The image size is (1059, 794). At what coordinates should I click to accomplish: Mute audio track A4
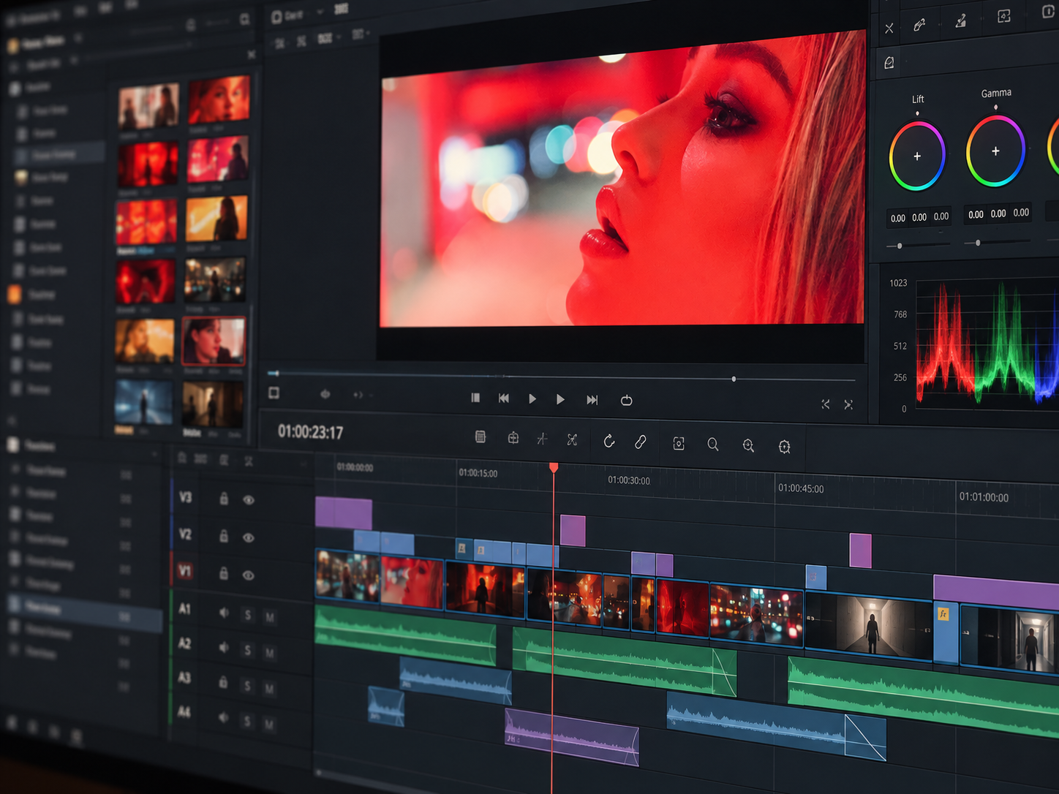coord(269,725)
